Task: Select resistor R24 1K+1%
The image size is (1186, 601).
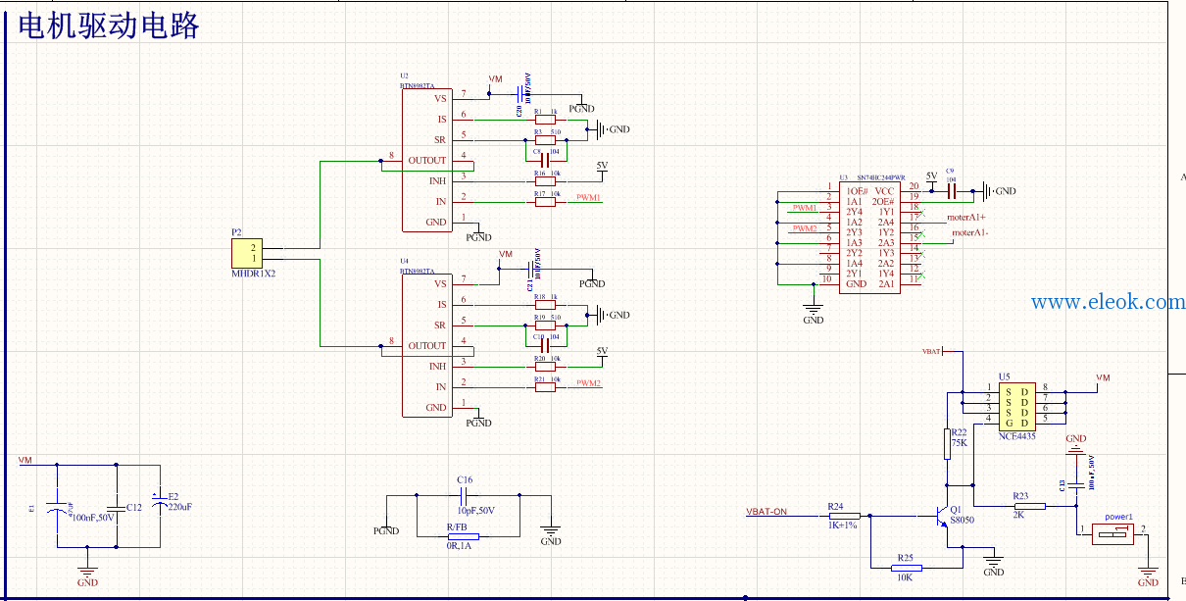Action: tap(844, 515)
